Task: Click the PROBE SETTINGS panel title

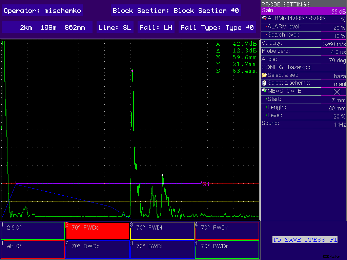Action: 286,4
